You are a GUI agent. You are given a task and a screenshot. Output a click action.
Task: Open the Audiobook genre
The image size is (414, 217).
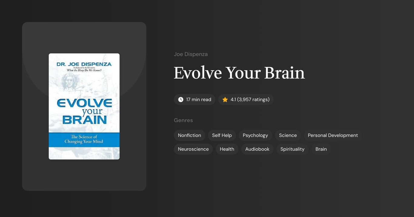click(257, 149)
